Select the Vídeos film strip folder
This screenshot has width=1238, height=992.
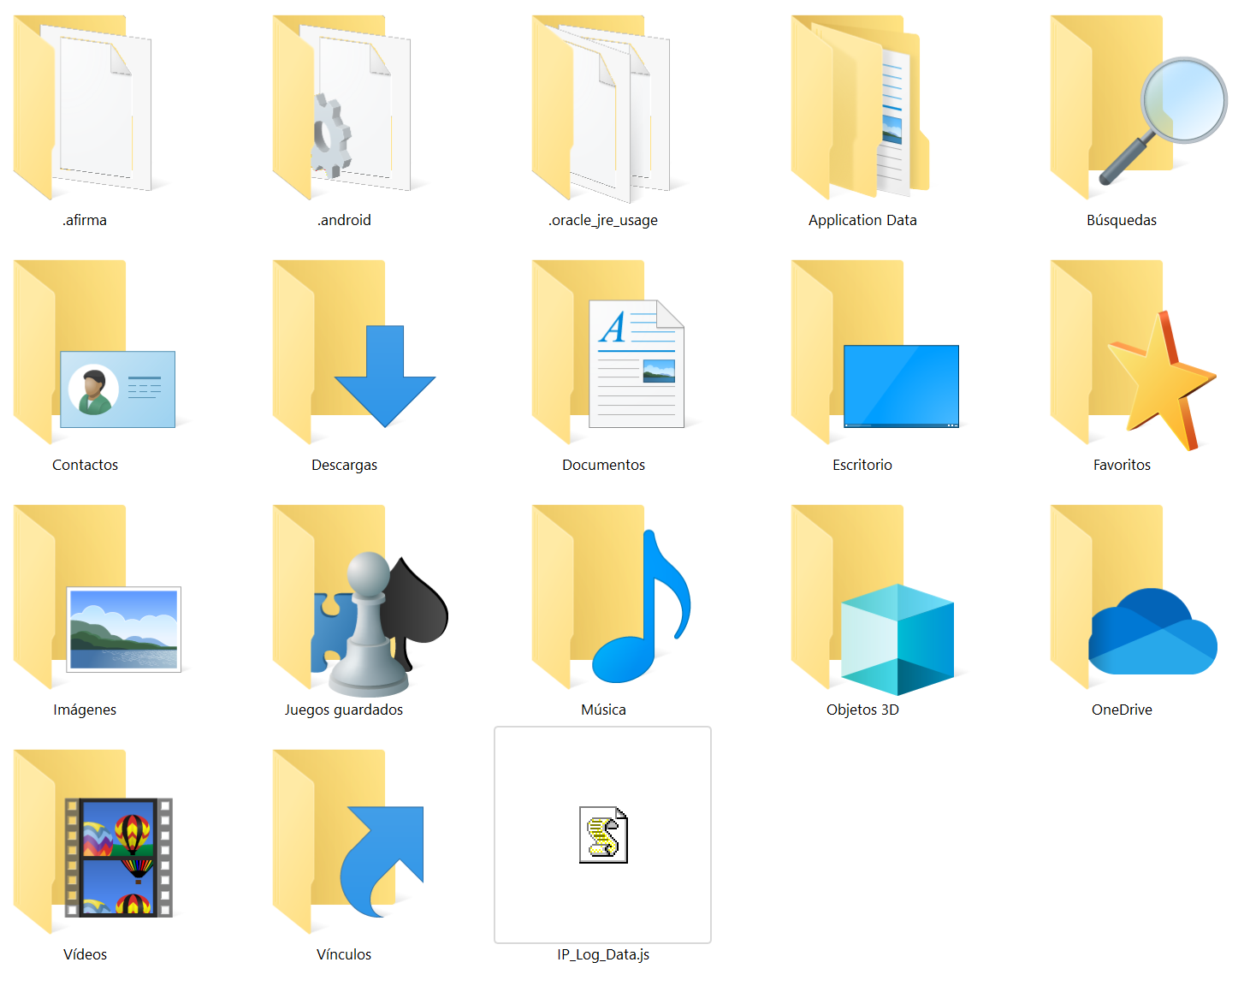(84, 842)
